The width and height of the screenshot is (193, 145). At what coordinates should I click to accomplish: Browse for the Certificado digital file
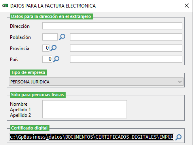coord(178,137)
